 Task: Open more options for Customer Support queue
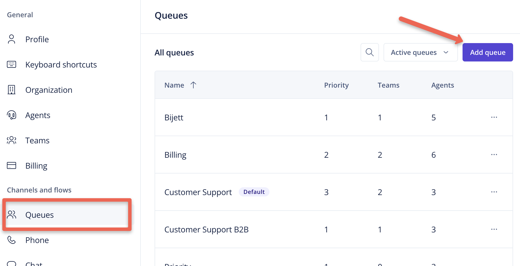[494, 192]
